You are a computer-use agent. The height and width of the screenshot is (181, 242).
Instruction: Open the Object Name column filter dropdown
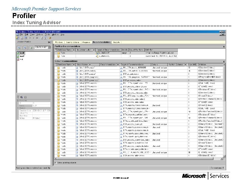(90, 65)
